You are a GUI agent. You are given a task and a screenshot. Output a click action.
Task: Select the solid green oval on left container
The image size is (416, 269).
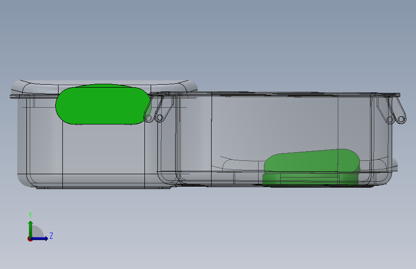(x=103, y=104)
